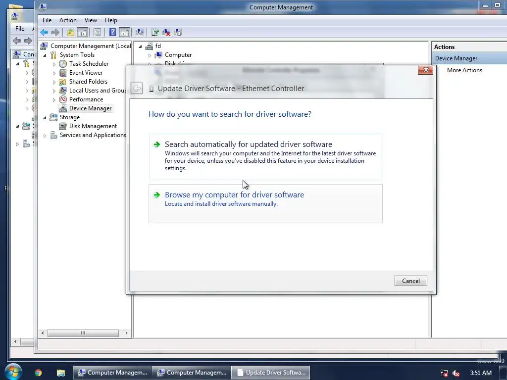Image resolution: width=507 pixels, height=380 pixels.
Task: Switch to first Computer Management taskbar button
Action: pos(112,373)
